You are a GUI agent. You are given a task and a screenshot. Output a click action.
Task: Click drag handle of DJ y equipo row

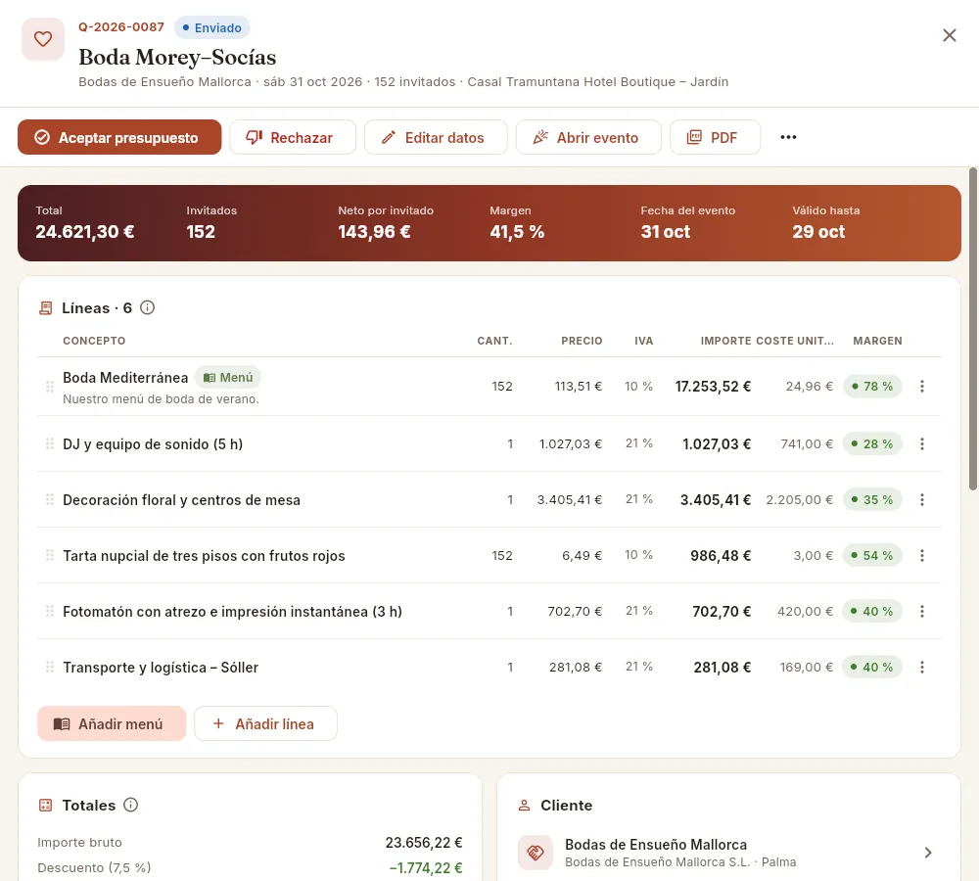pyautogui.click(x=50, y=444)
